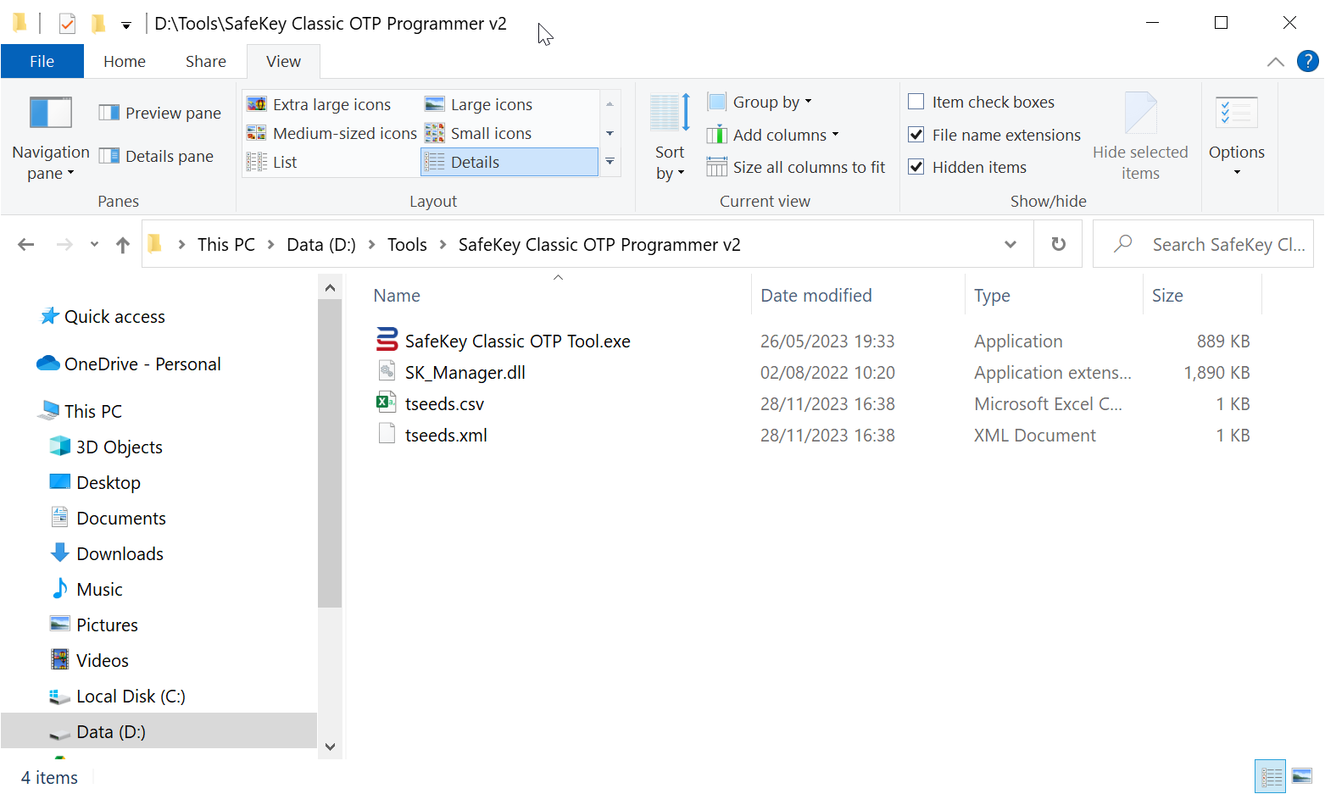Screen dimensions: 1325x794
Task: Switch to the Home ribbon tab
Action: point(125,61)
